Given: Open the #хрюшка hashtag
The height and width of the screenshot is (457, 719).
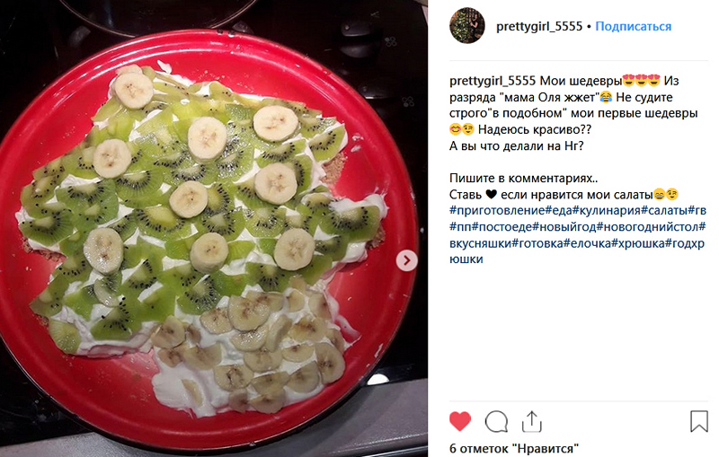Looking at the screenshot, I should point(639,243).
